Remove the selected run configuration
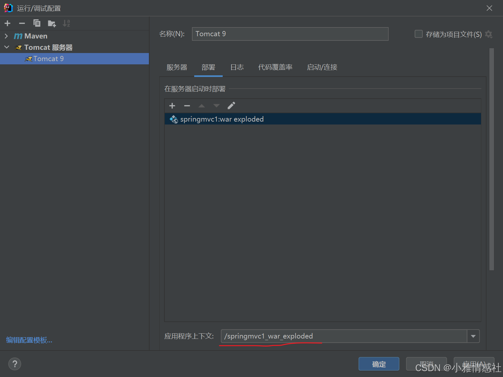 pos(22,23)
